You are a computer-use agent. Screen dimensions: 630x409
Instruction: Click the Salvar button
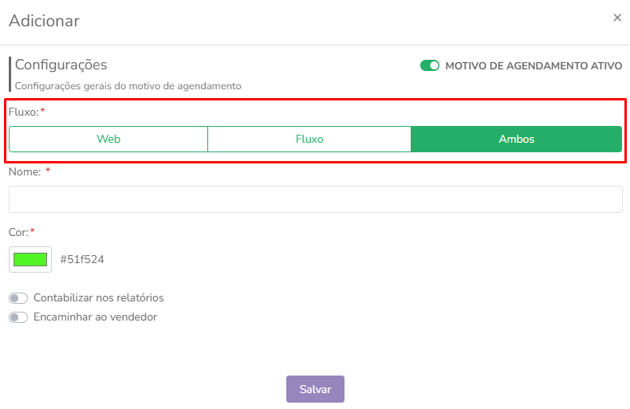click(316, 389)
